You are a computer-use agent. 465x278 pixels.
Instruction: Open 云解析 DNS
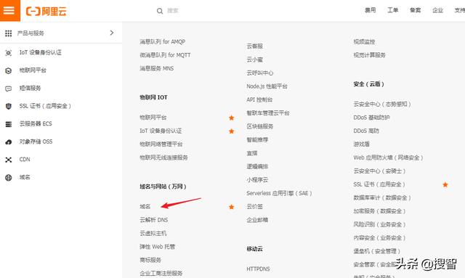pos(154,220)
